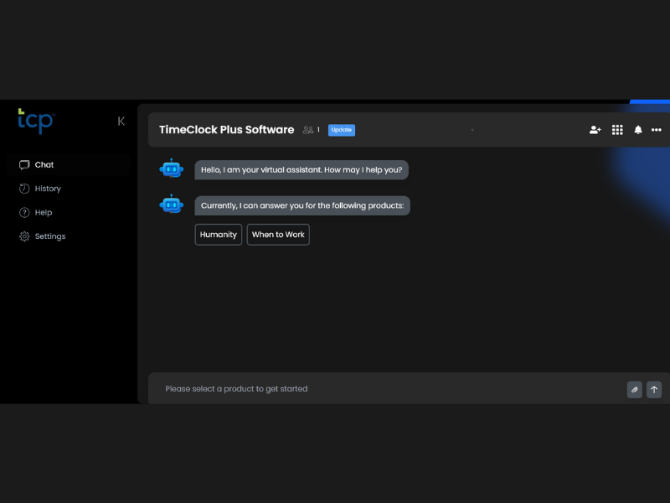This screenshot has height=503, width=670.
Task: Collapse the sidebar with the arrow icon
Action: pyautogui.click(x=121, y=122)
